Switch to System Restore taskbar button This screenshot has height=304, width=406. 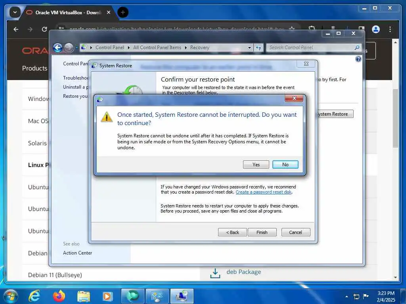(182, 296)
